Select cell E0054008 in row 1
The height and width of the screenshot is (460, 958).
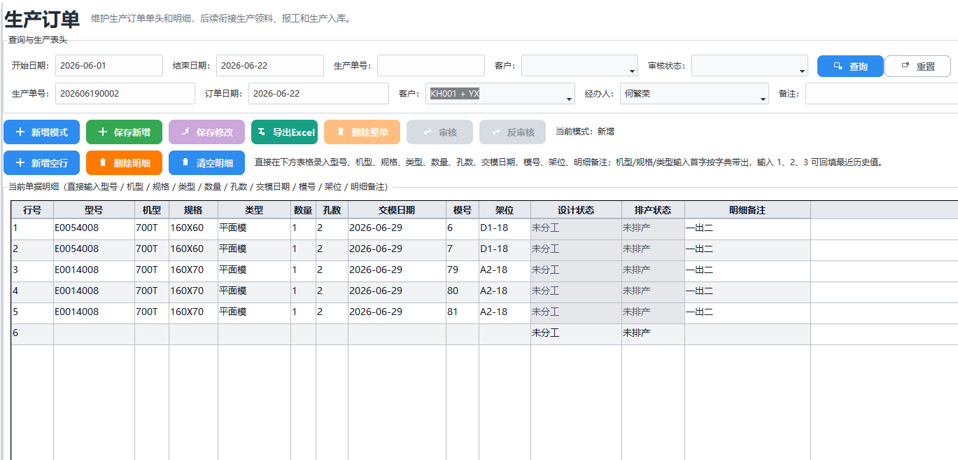pos(94,229)
